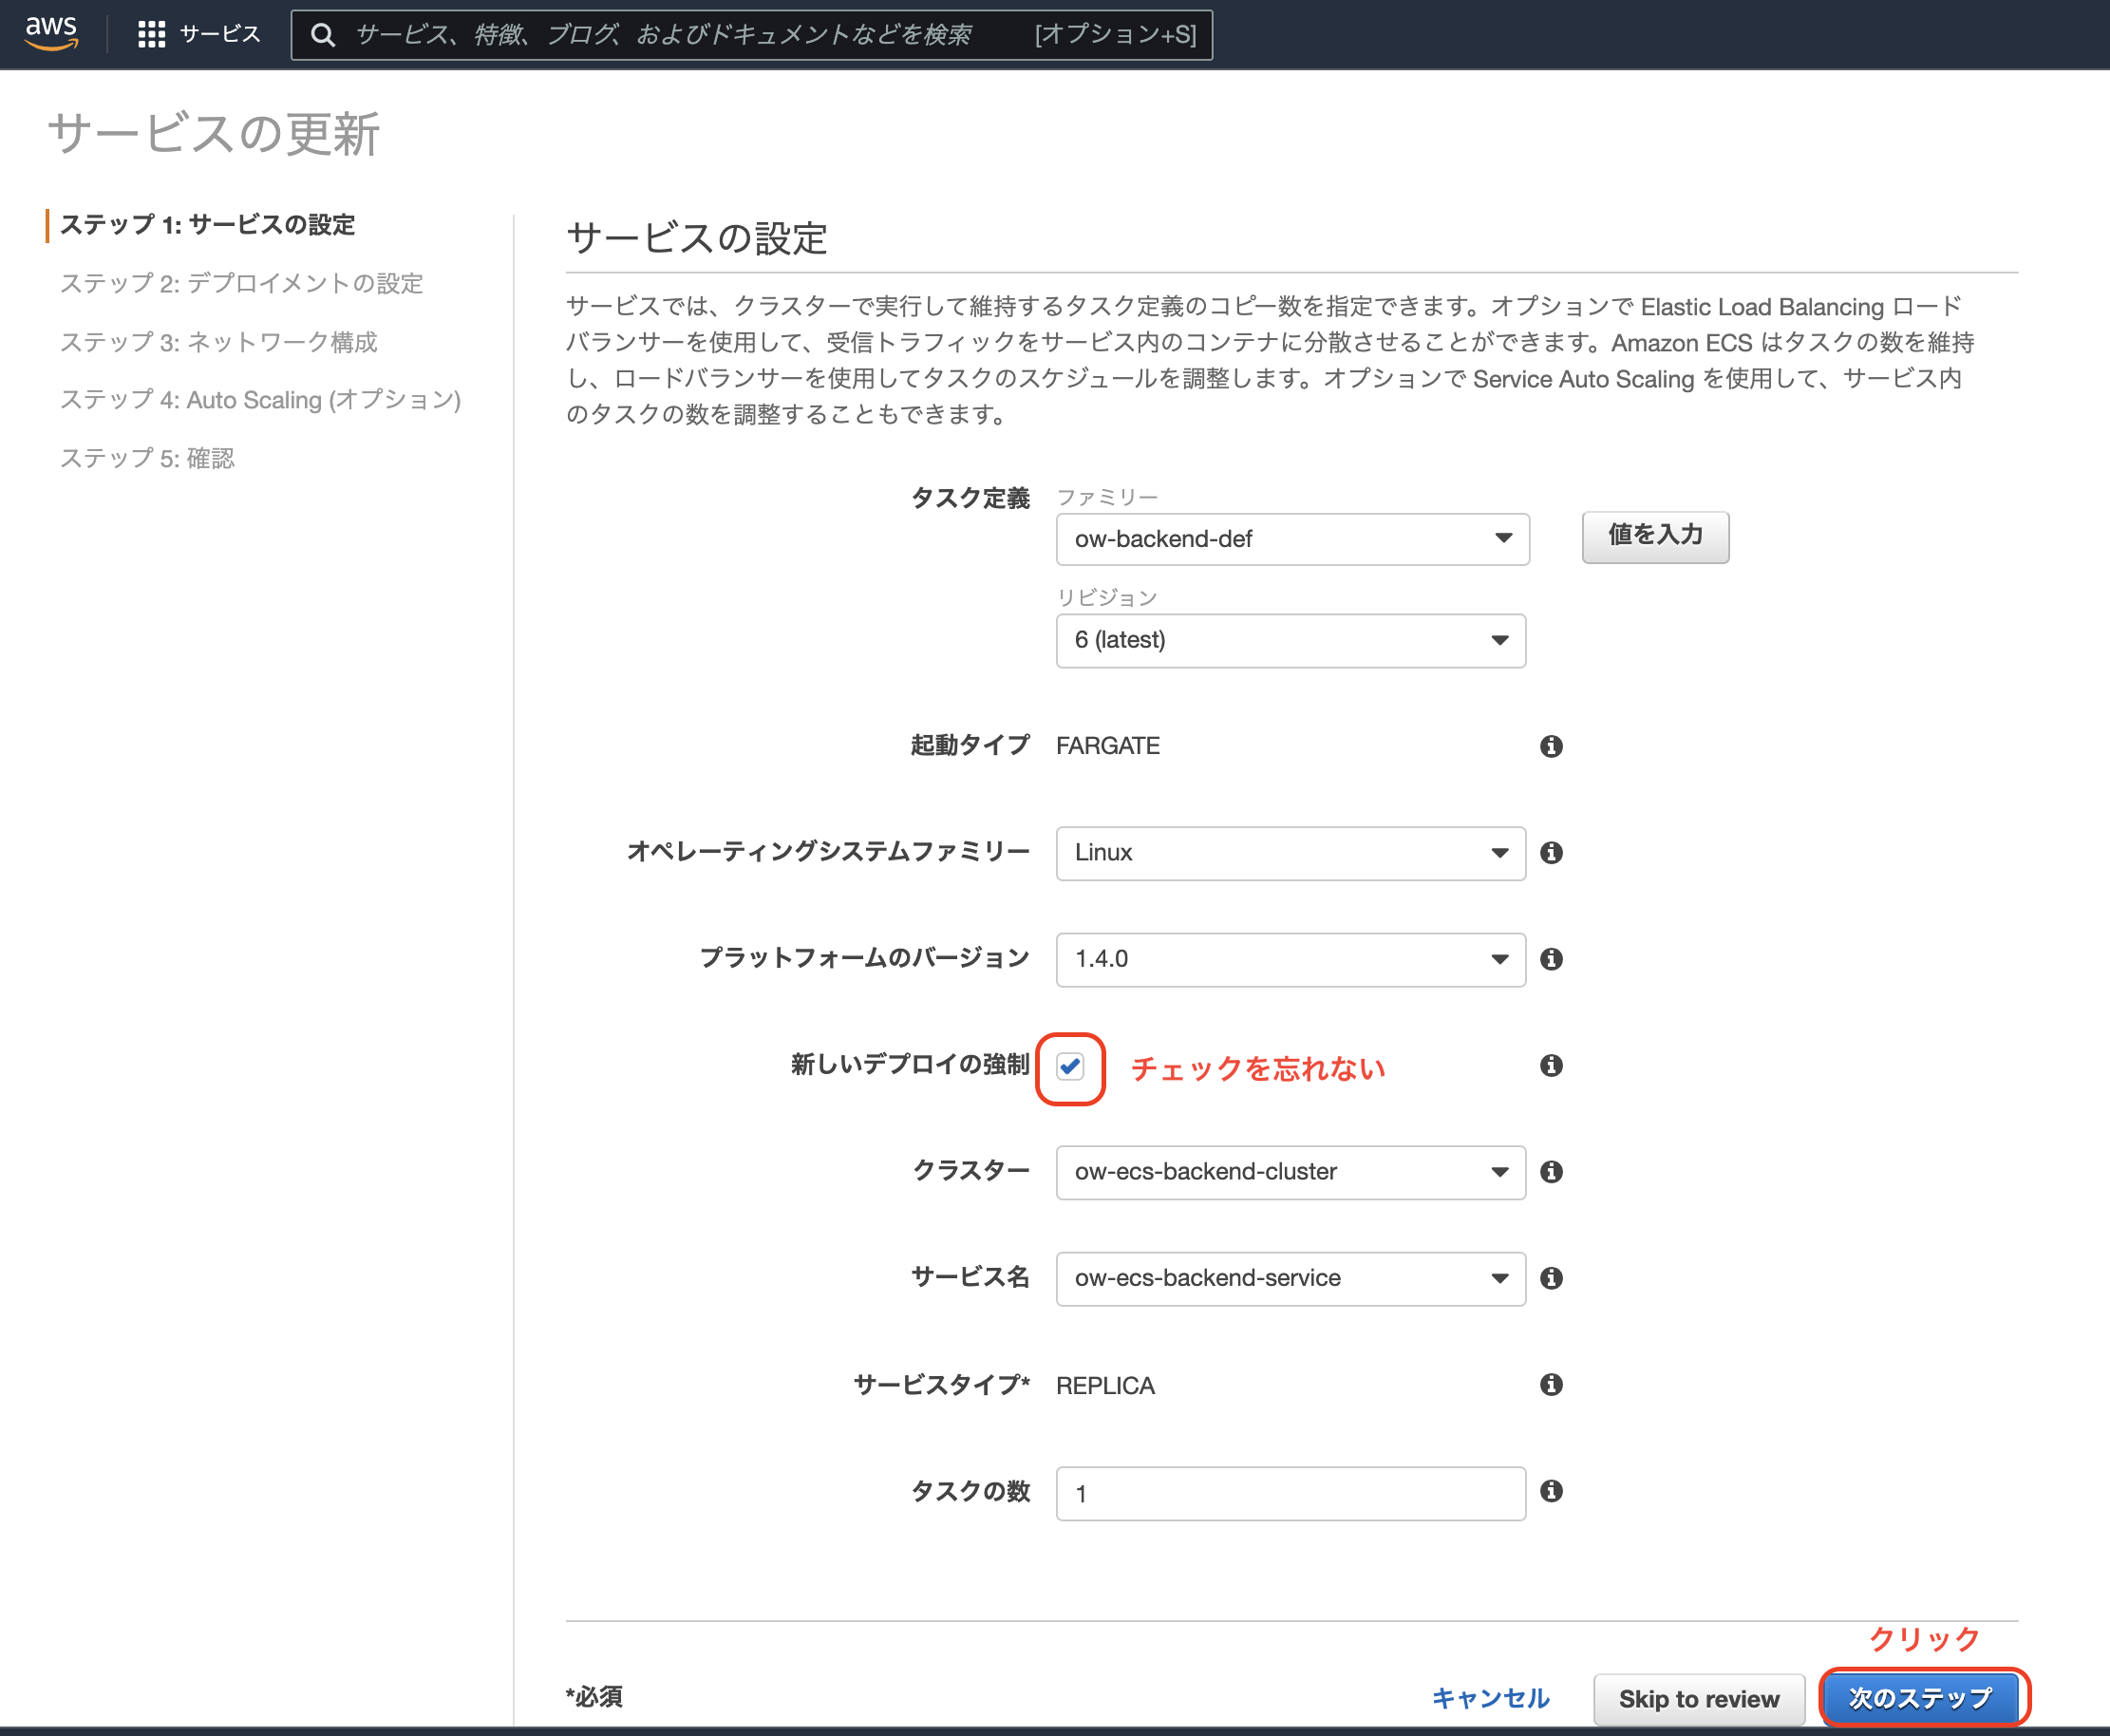Click Skip to review
The image size is (2110, 1736).
(1698, 1697)
